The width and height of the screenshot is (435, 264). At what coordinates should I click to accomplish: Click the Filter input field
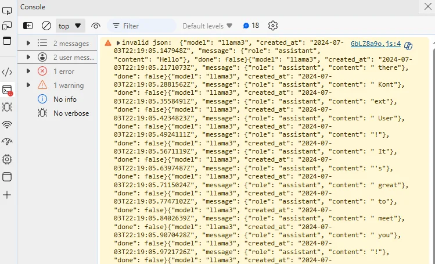pyautogui.click(x=145, y=26)
